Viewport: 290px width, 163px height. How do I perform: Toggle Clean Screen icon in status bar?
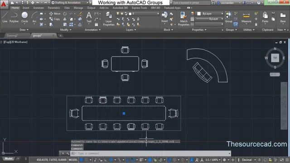282,160
